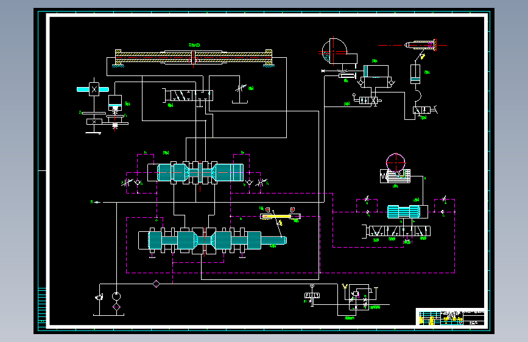The width and height of the screenshot is (528, 342).
Task: Select the diamond filter on main supply line
Action: click(x=157, y=284)
